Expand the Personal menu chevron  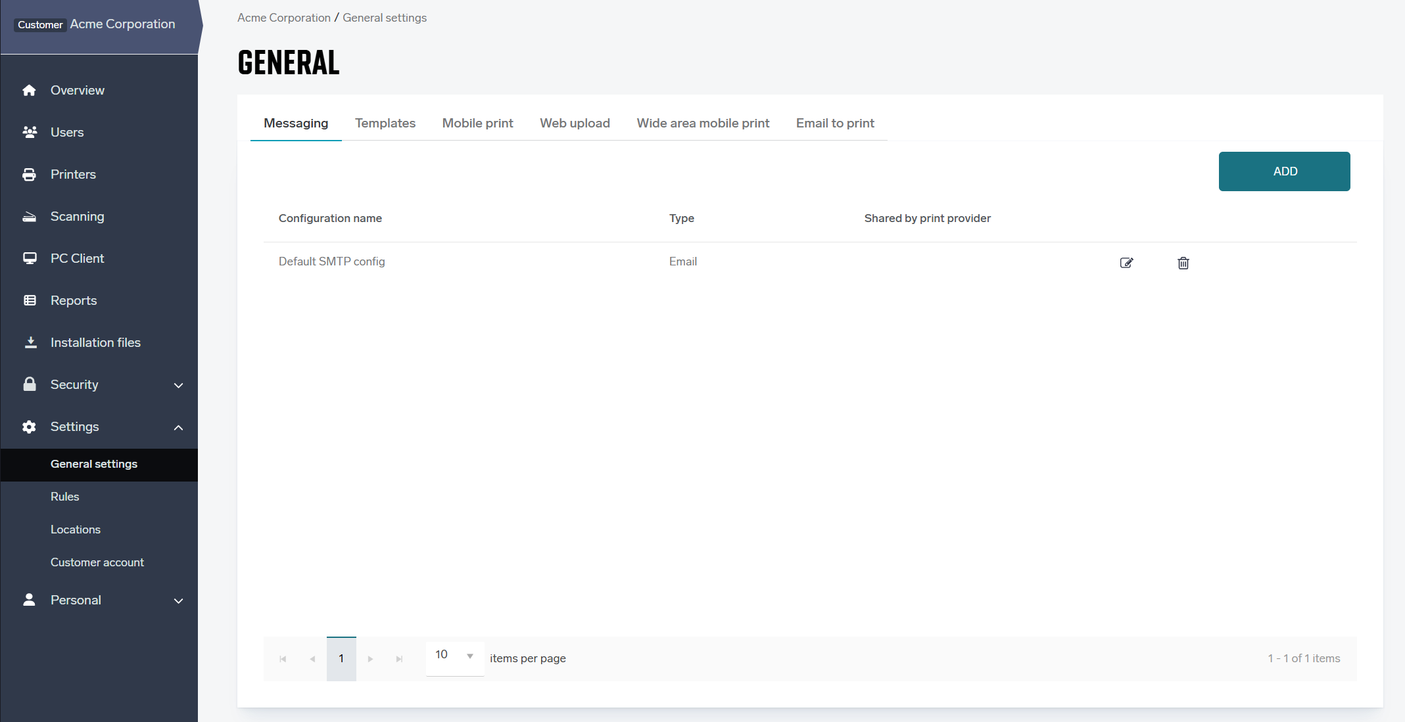(178, 601)
